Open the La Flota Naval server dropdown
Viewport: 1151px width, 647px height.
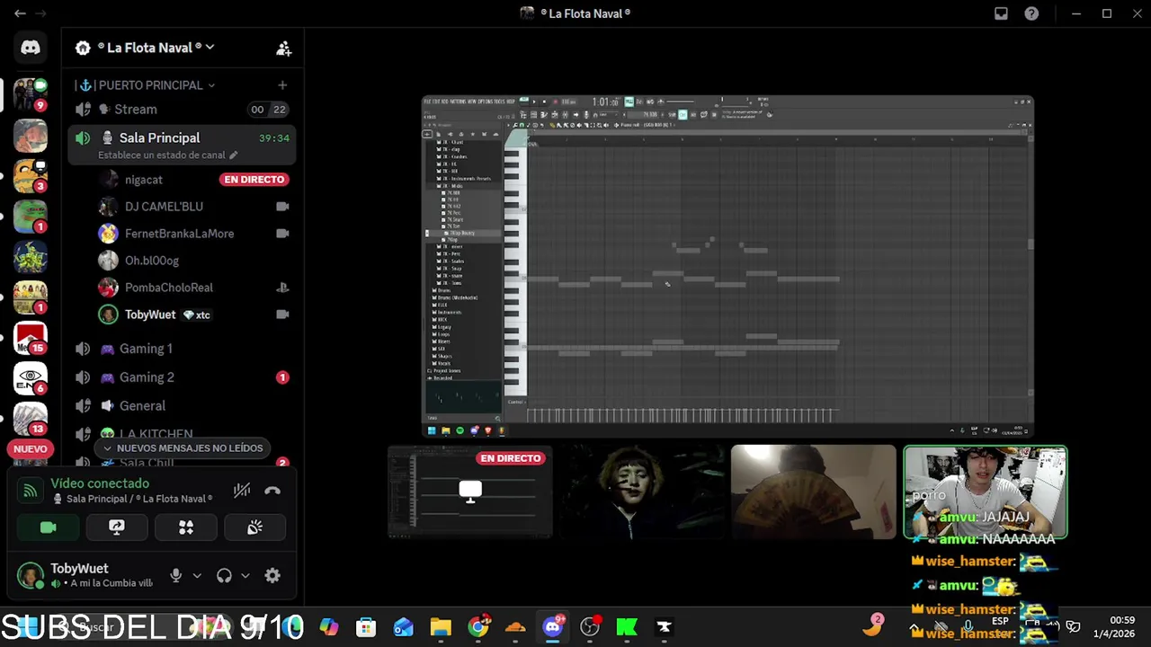(156, 48)
